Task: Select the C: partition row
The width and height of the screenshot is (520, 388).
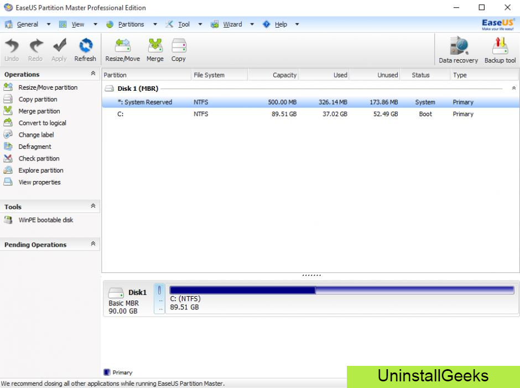Action: coord(310,114)
